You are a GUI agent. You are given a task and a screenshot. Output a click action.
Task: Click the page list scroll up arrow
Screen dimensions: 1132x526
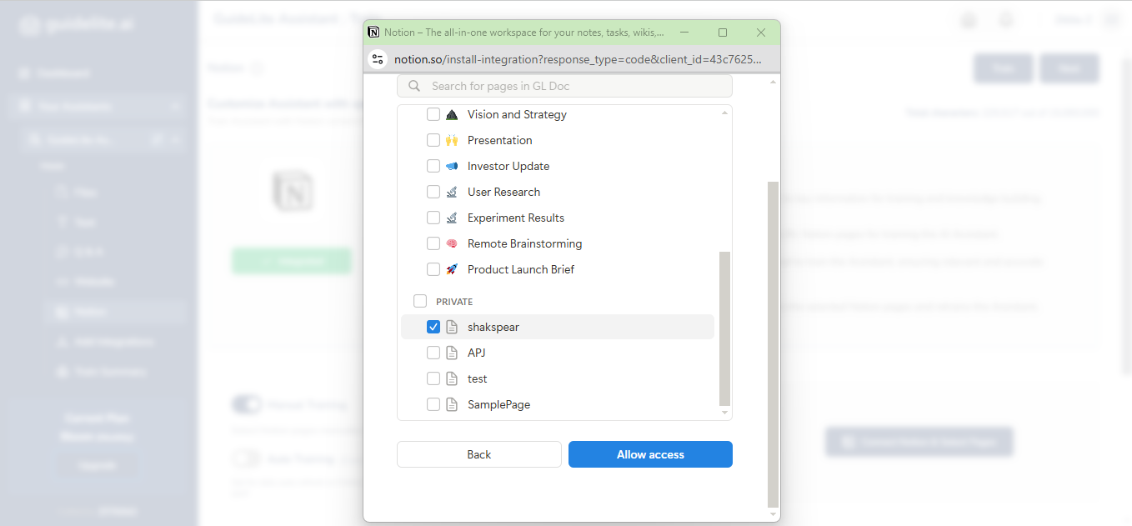[724, 113]
